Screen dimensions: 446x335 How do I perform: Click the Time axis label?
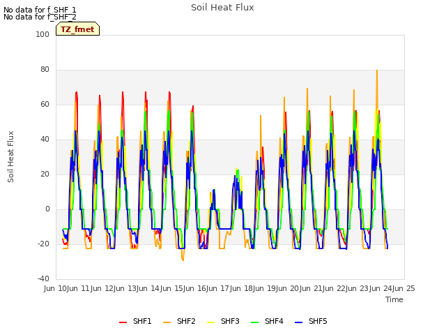coord(394,299)
